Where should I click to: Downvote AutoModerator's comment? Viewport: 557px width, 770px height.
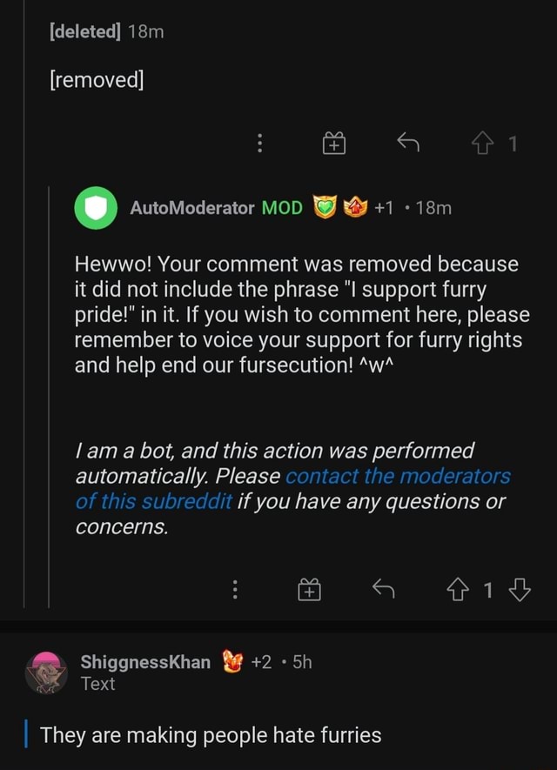point(519,588)
